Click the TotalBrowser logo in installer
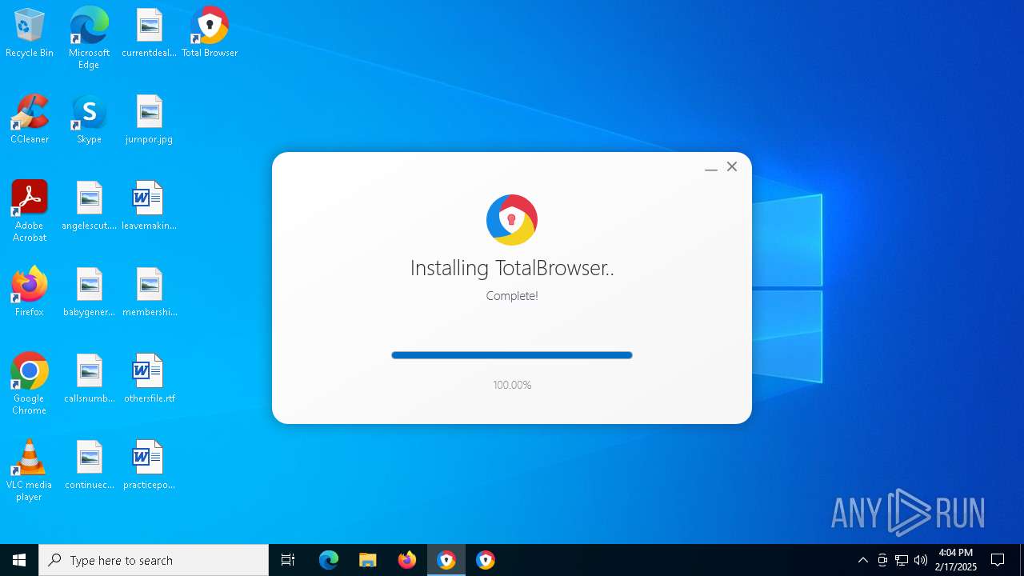Image resolution: width=1024 pixels, height=576 pixels. pos(512,220)
